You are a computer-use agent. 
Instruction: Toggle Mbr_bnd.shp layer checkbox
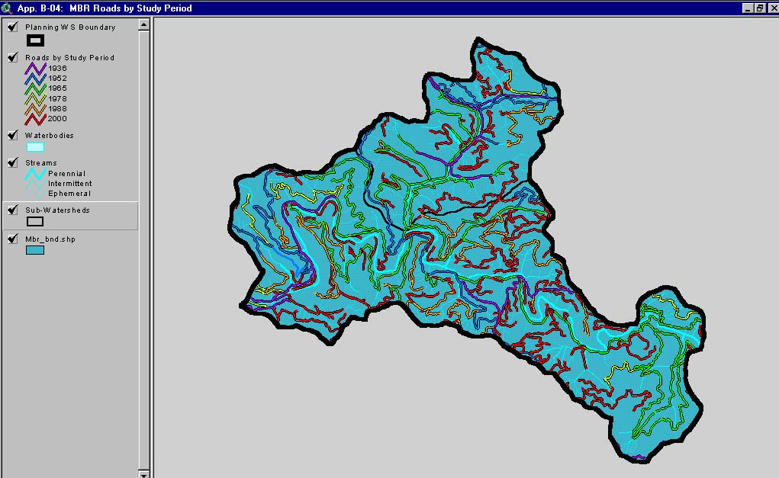(13, 239)
